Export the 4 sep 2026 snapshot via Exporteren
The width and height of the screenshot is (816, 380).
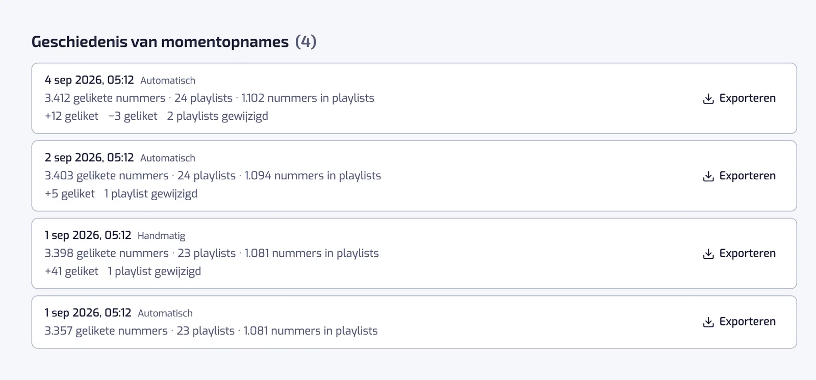pyautogui.click(x=739, y=98)
